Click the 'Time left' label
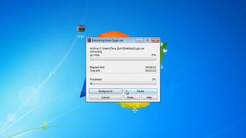Screen dimensions: 246x138 click(95, 71)
